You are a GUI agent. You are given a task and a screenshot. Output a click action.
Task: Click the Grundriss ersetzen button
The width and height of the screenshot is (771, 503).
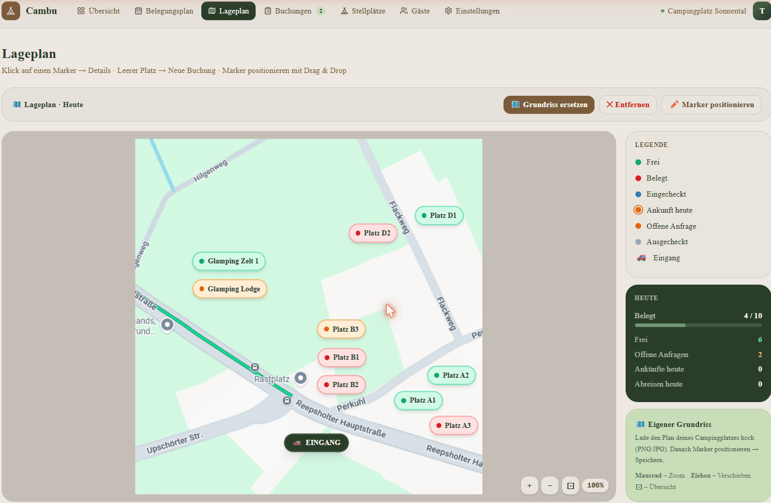(x=549, y=105)
